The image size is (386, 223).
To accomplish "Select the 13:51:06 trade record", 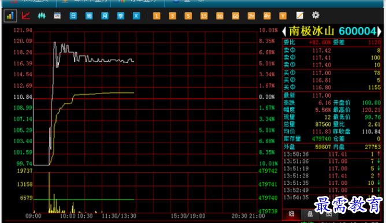I will 332,161.
